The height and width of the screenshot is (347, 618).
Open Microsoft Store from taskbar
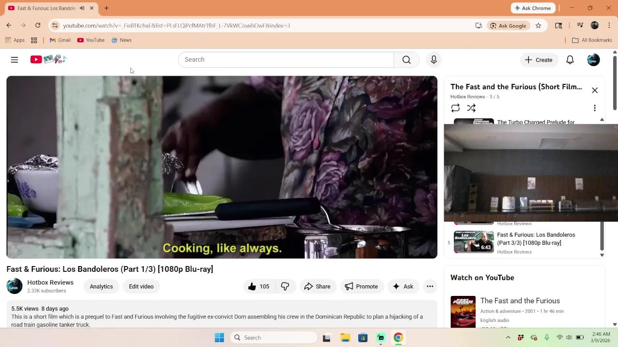point(363,338)
